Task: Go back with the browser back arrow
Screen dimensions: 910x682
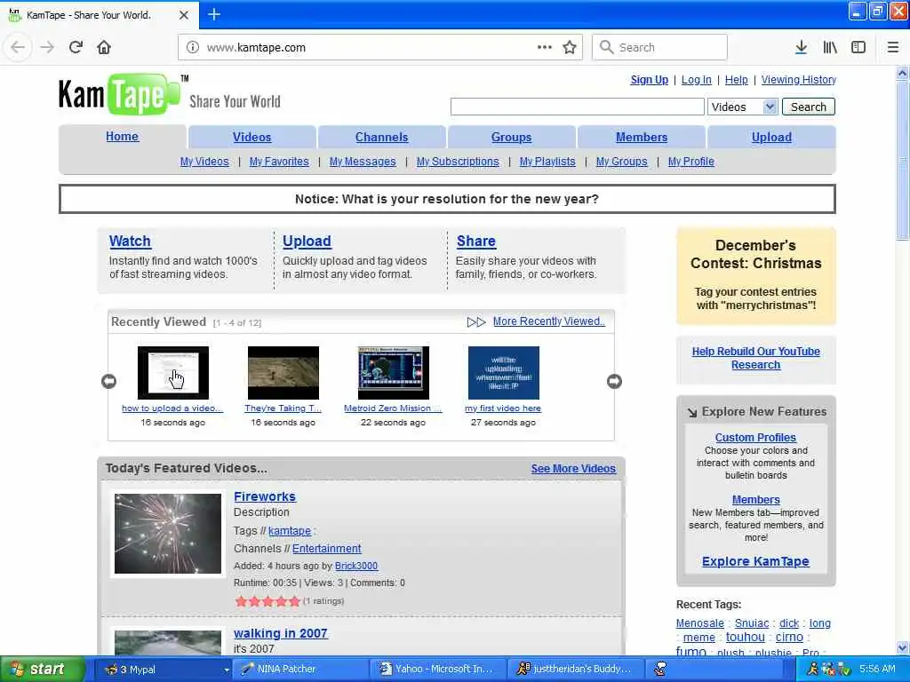Action: pyautogui.click(x=18, y=47)
